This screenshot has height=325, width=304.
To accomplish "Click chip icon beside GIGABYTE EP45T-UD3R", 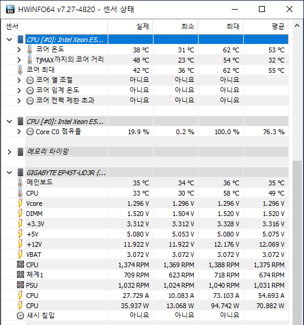I will tap(20, 173).
